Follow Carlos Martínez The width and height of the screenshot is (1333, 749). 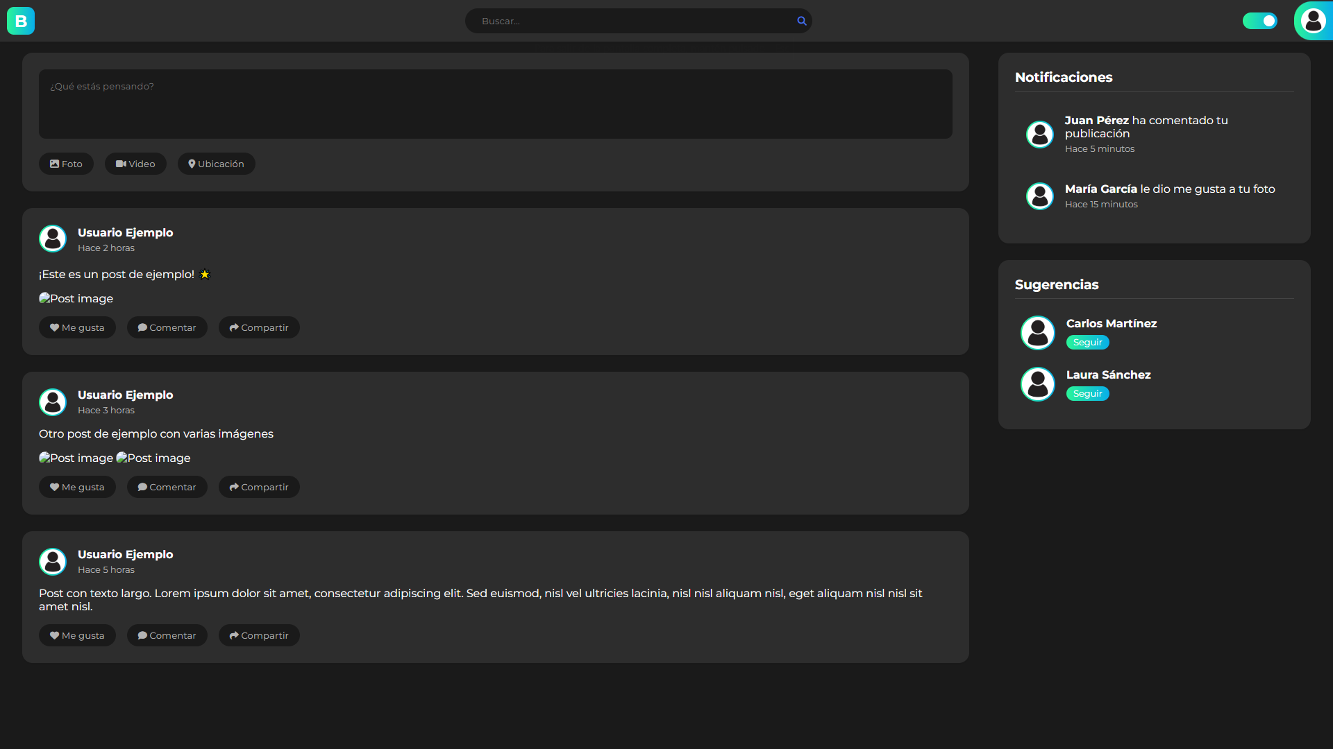pyautogui.click(x=1087, y=342)
